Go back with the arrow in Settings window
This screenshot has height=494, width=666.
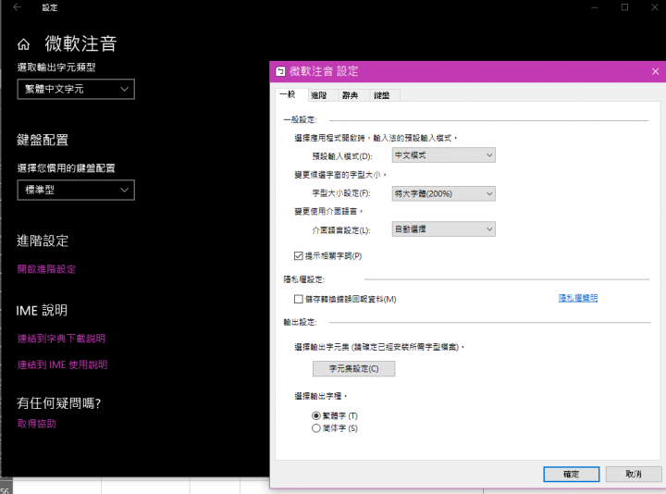pyautogui.click(x=17, y=7)
